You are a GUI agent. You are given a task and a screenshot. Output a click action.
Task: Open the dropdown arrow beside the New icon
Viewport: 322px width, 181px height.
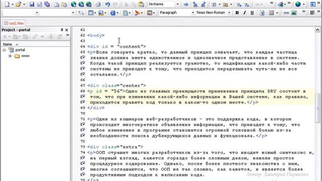click(x=12, y=5)
